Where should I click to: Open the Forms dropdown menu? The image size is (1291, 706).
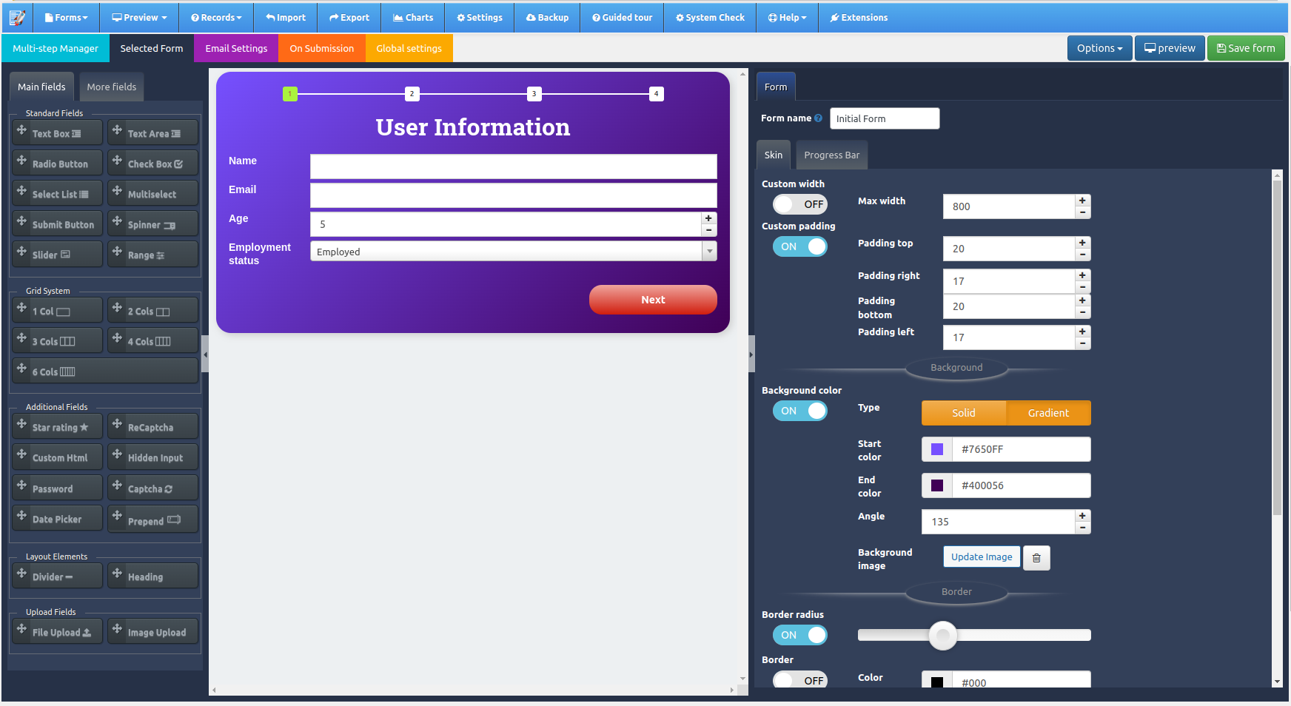[66, 17]
